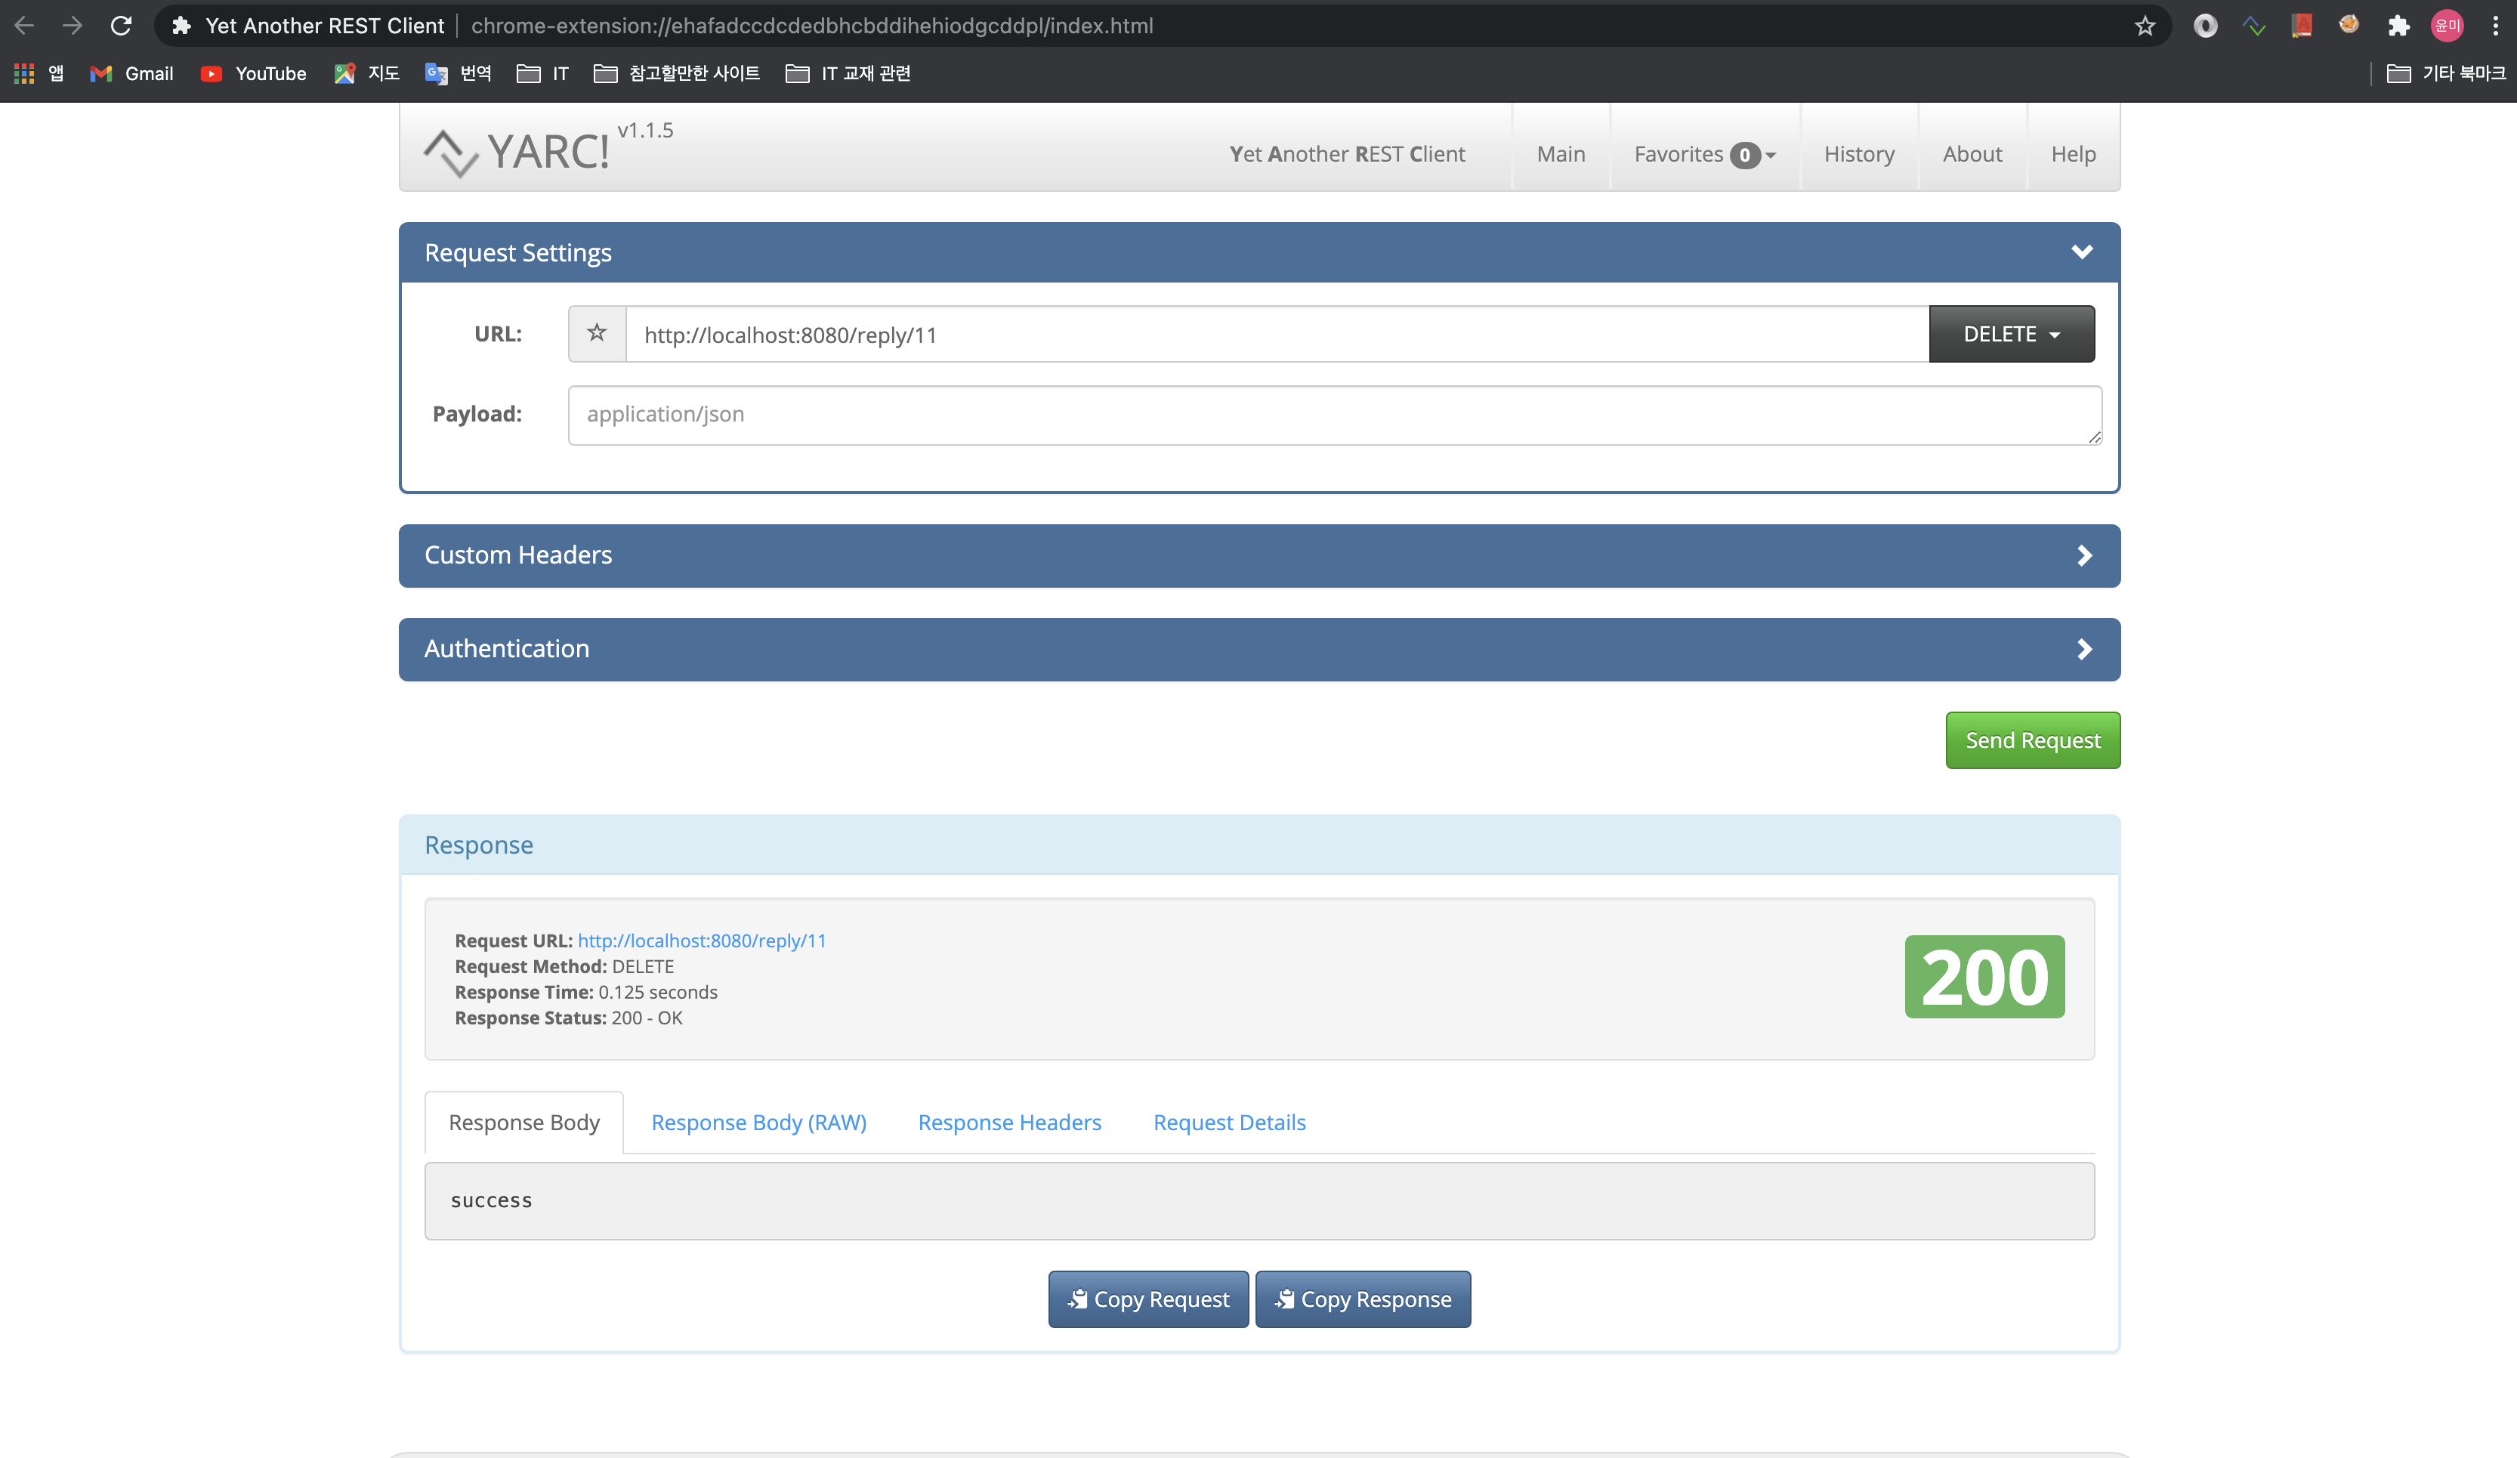
Task: Open the IT 교재 관련 bookmark folder
Action: (x=848, y=73)
